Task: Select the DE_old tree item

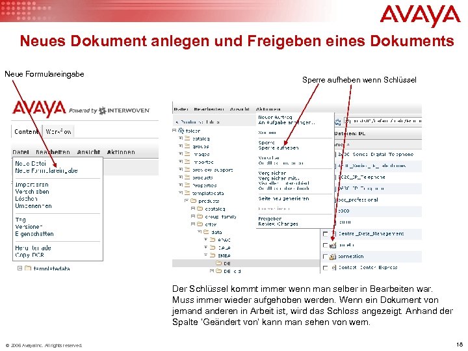Action: [232, 271]
